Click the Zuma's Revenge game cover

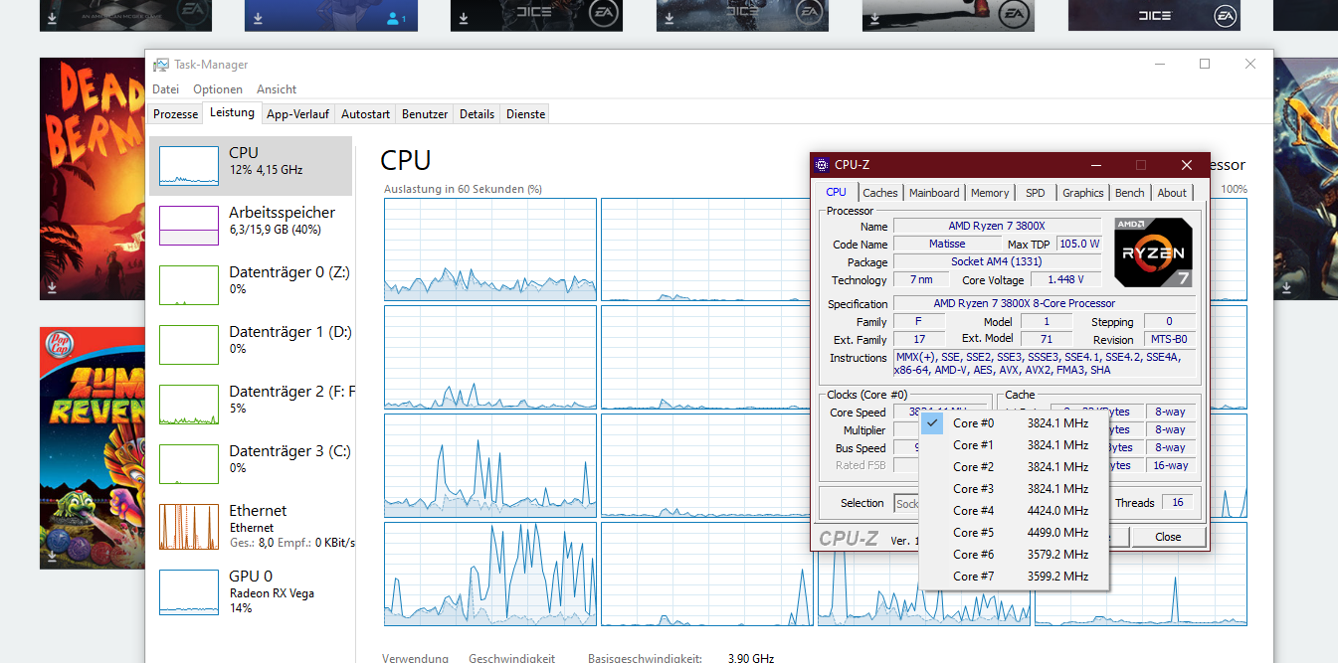point(93,448)
